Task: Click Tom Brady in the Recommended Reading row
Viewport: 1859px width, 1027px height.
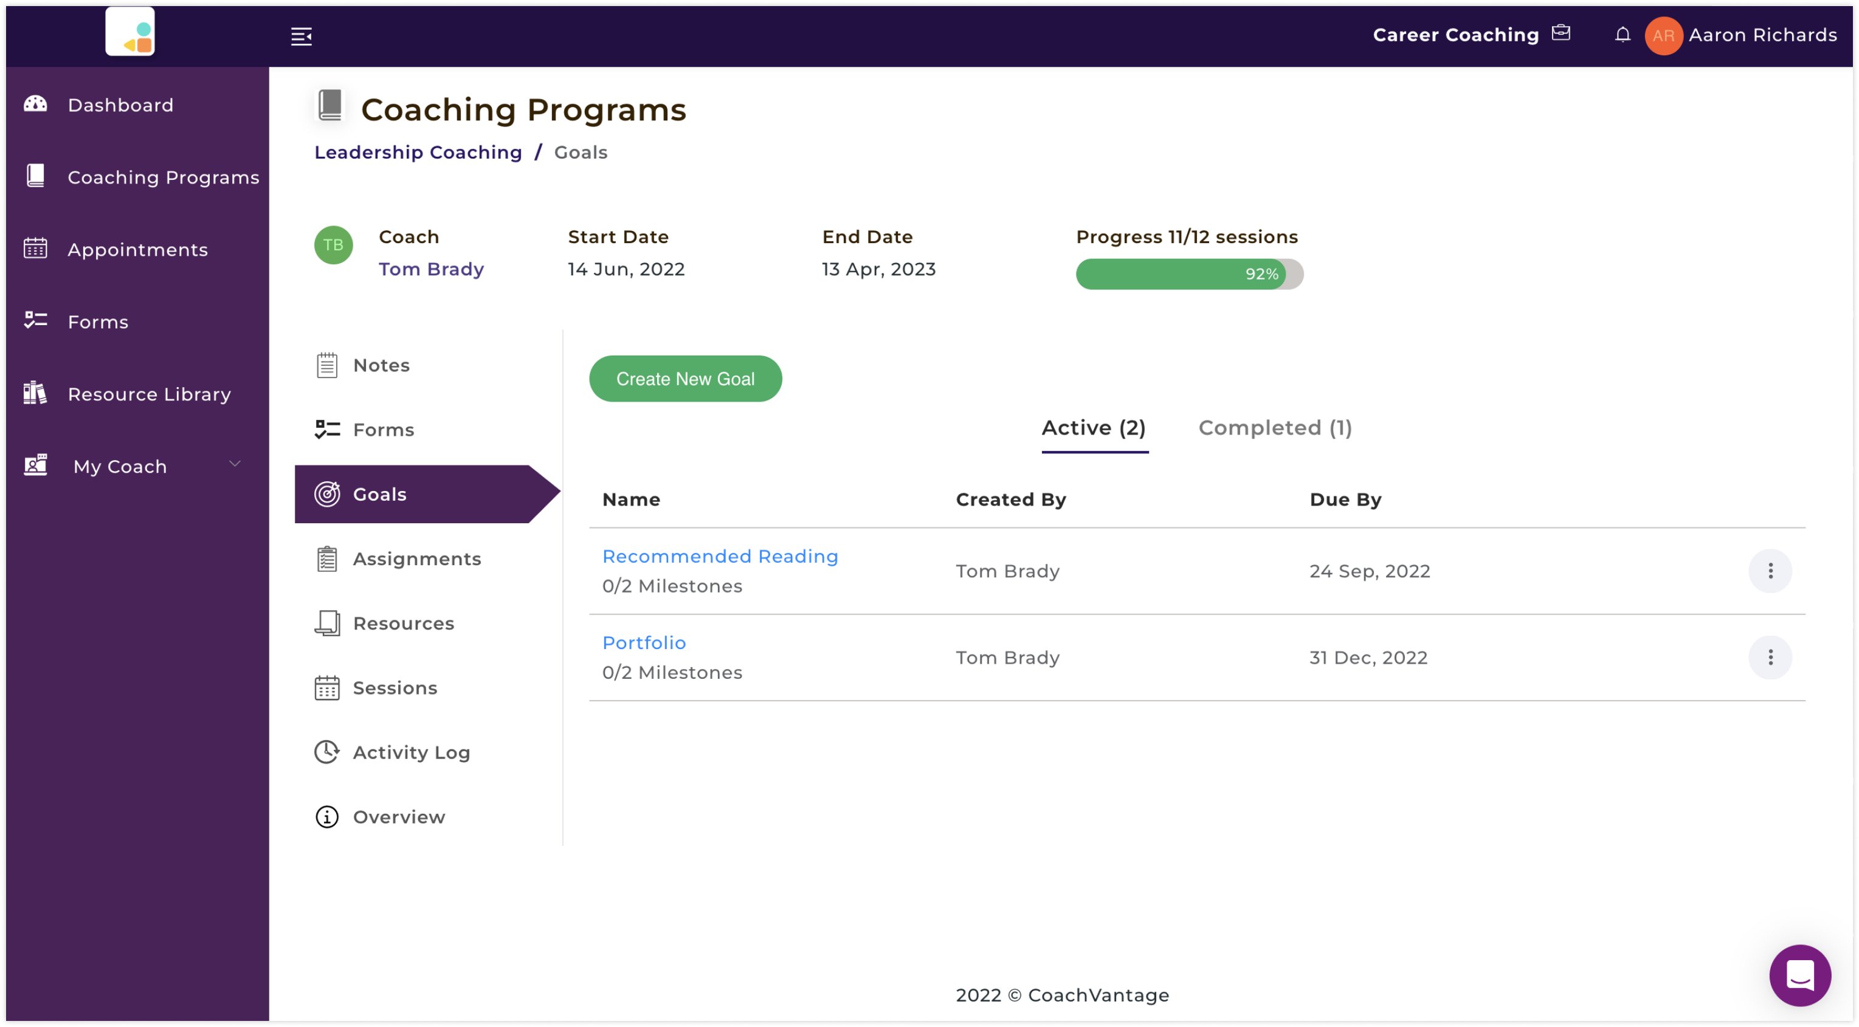Action: pos(1007,571)
